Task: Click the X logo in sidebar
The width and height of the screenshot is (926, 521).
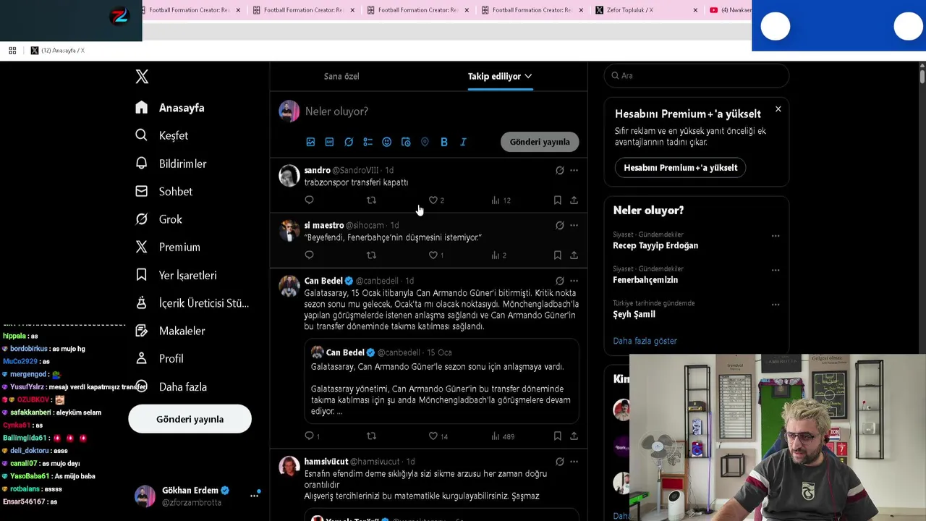Action: tap(142, 76)
